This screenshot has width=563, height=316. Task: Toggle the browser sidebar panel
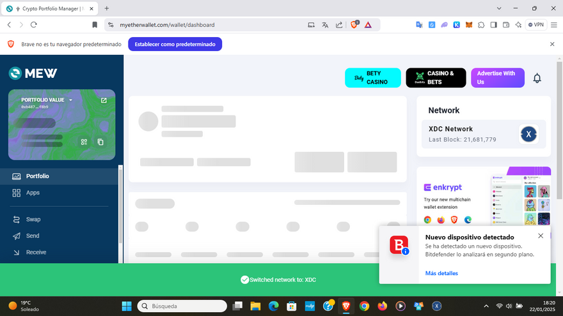tap(493, 25)
